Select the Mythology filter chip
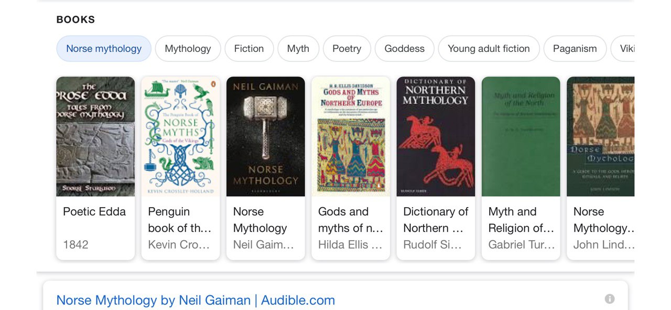The image size is (671, 310). pyautogui.click(x=188, y=49)
